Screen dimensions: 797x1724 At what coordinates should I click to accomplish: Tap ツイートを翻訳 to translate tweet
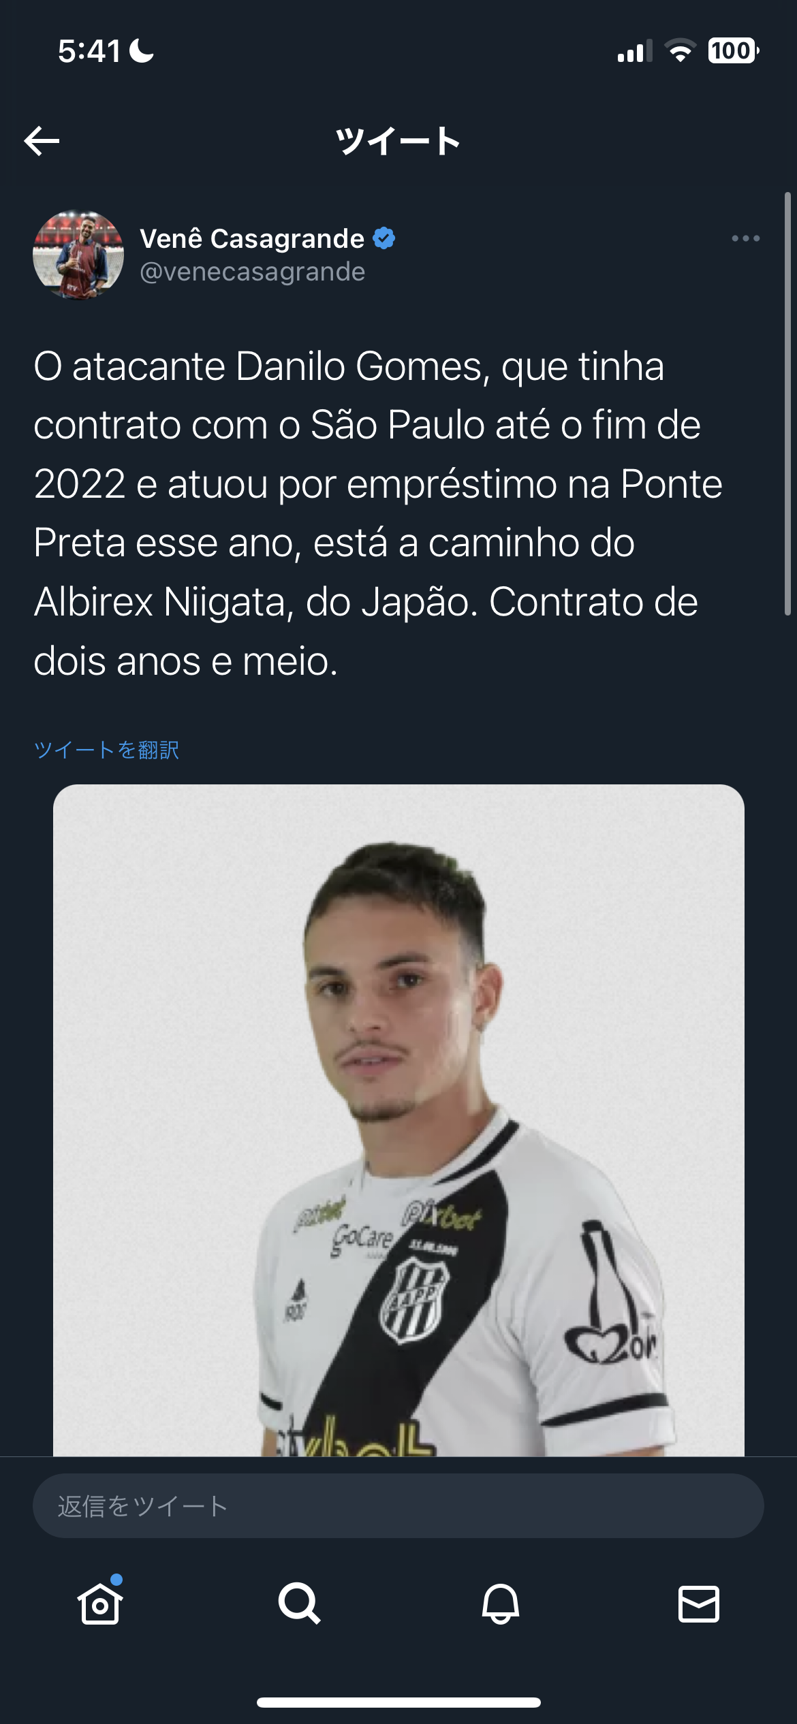pos(106,750)
